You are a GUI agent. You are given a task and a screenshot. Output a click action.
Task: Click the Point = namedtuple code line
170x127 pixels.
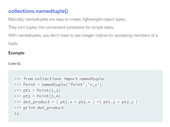coord(58,85)
